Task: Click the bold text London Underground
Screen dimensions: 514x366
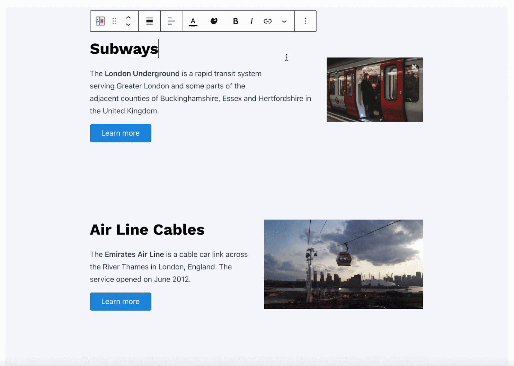Action: (142, 74)
